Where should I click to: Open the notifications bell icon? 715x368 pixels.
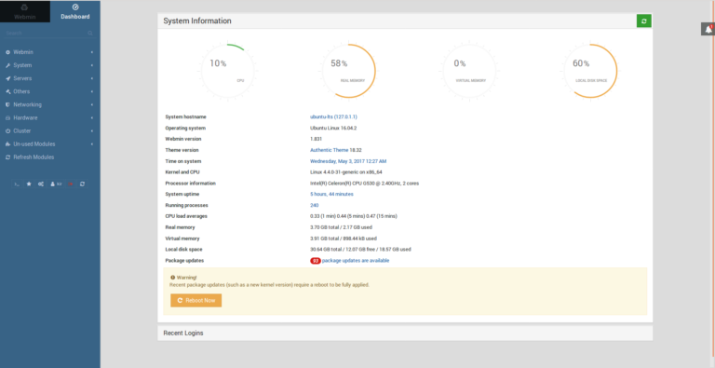(x=708, y=29)
